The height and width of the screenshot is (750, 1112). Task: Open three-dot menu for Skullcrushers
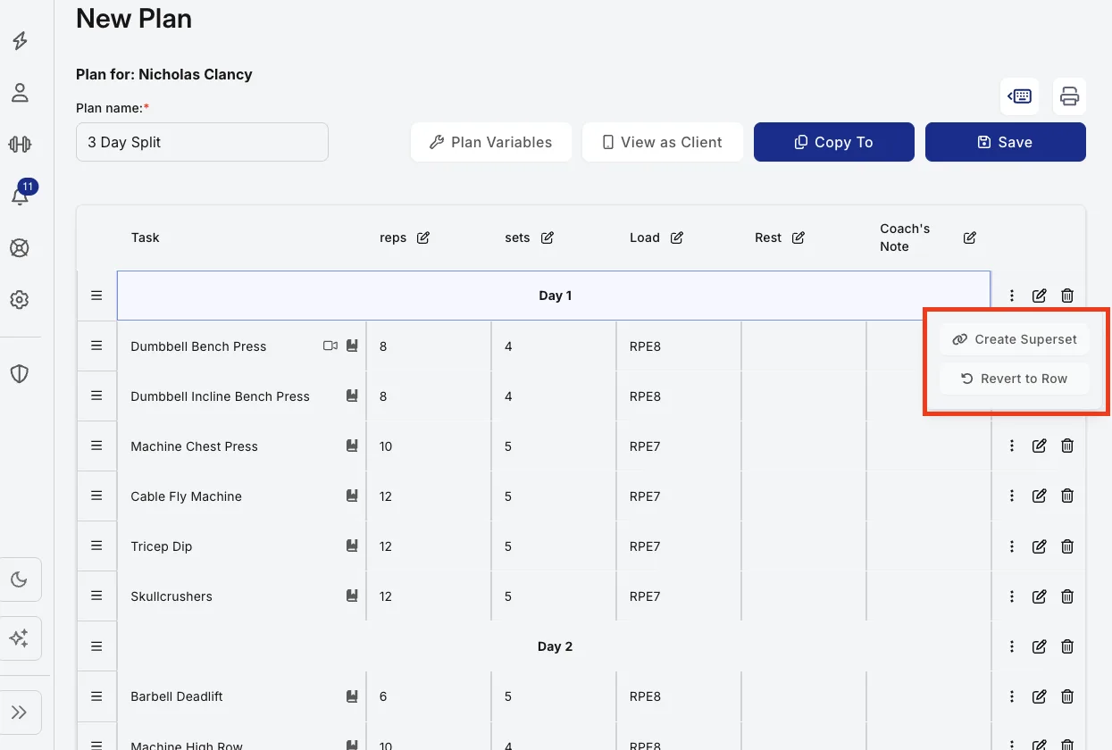pyautogui.click(x=1012, y=596)
